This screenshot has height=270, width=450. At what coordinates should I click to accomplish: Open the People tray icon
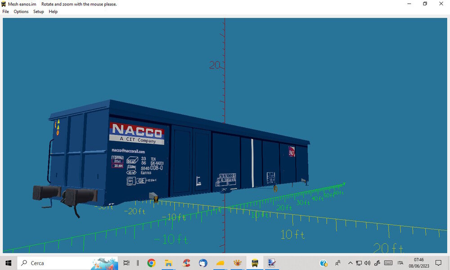[x=338, y=263]
